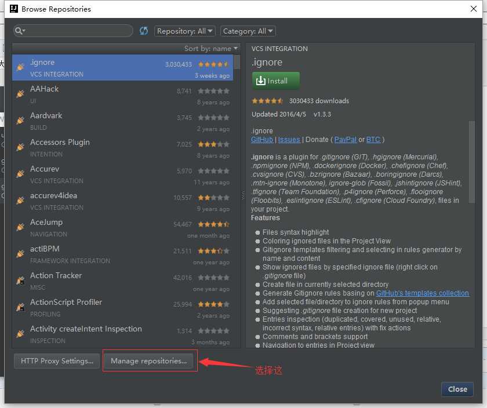Open the Sort by: name dropdown
The width and height of the screenshot is (487, 408).
[x=211, y=49]
